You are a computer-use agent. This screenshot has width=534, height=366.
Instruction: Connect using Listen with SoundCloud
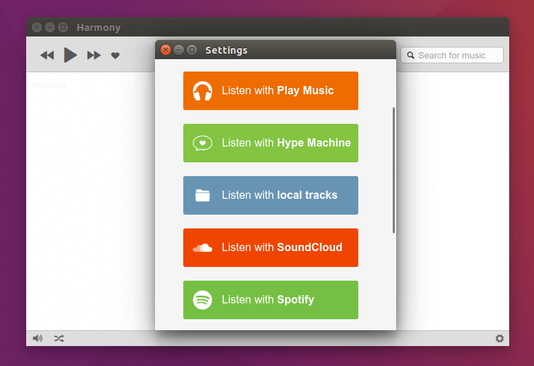pyautogui.click(x=270, y=248)
